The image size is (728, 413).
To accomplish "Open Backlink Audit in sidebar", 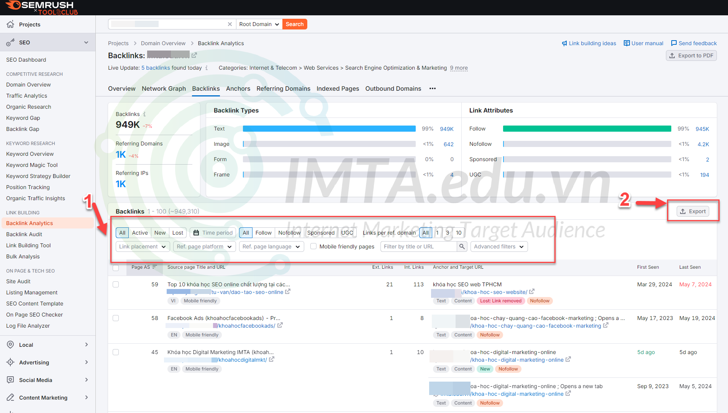I will click(24, 234).
